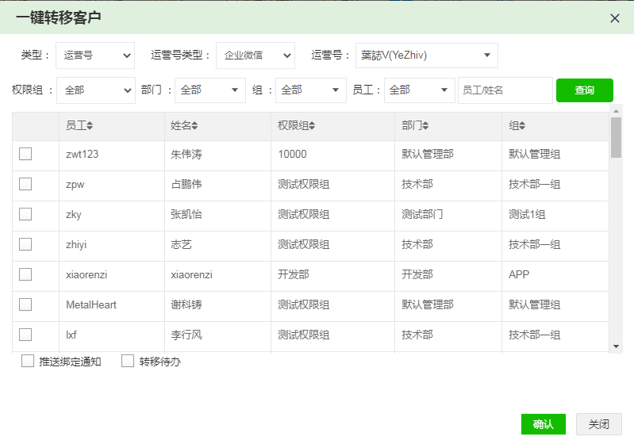The height and width of the screenshot is (444, 634).
Task: Expand the 部门 filter dropdown
Action: tap(209, 90)
